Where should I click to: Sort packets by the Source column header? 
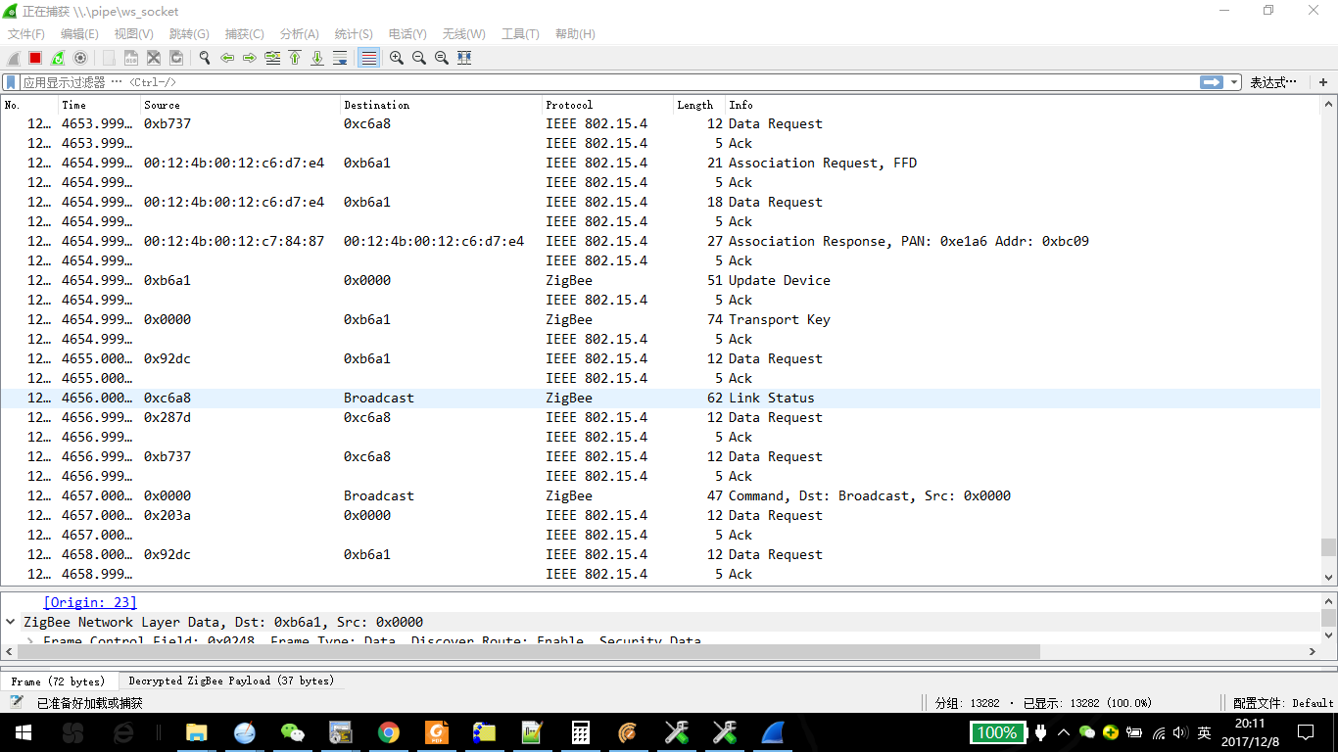pos(240,105)
